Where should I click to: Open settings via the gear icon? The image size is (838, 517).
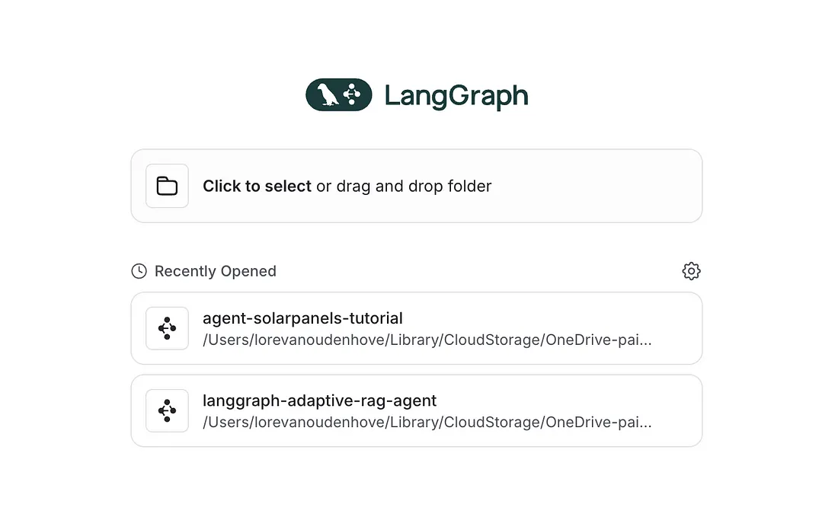(x=691, y=271)
